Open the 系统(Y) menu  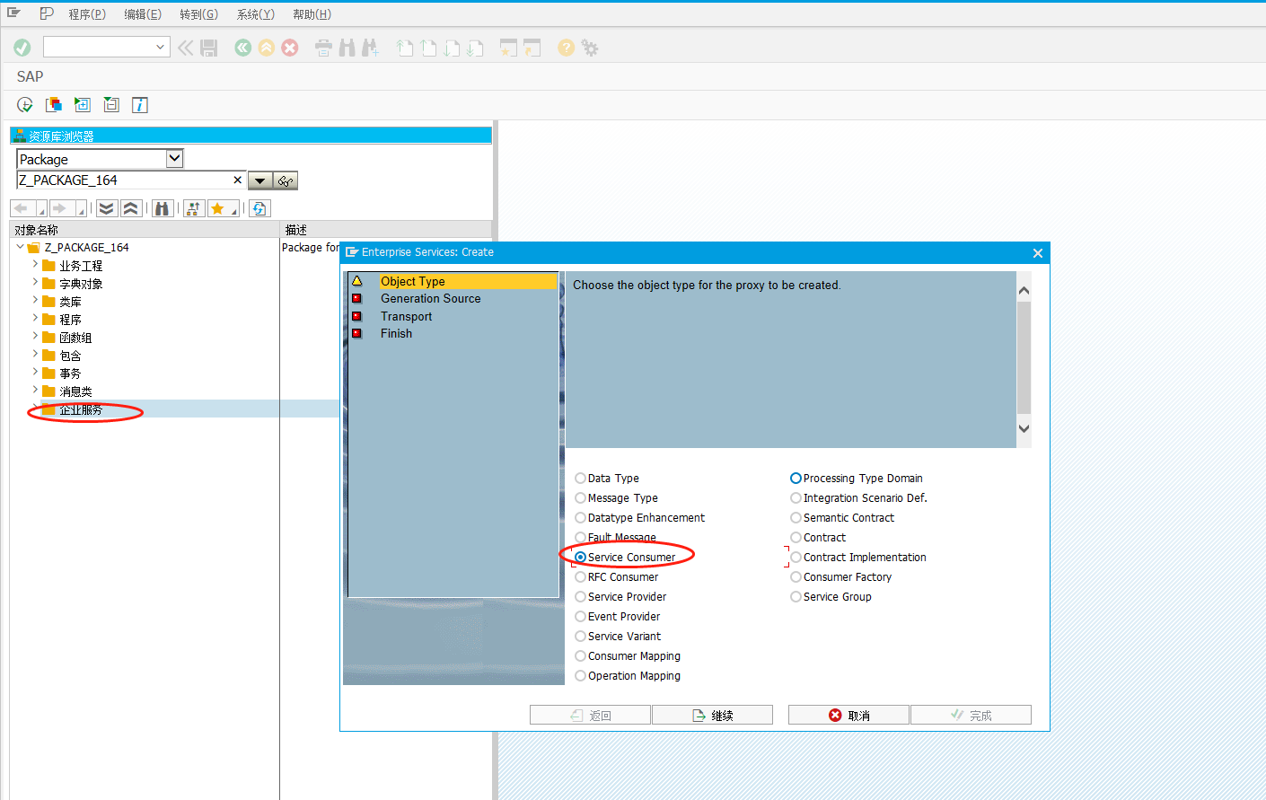pyautogui.click(x=255, y=14)
